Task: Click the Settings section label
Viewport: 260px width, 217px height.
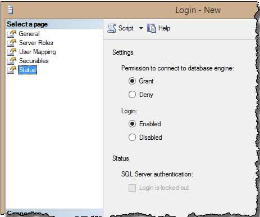Action: pos(123,52)
